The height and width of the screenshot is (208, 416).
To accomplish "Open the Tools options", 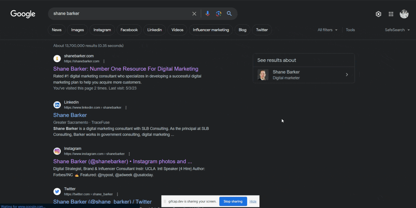I will 350,30.
